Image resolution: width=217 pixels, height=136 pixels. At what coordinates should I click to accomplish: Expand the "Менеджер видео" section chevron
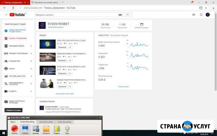pyautogui.click(x=31, y=46)
